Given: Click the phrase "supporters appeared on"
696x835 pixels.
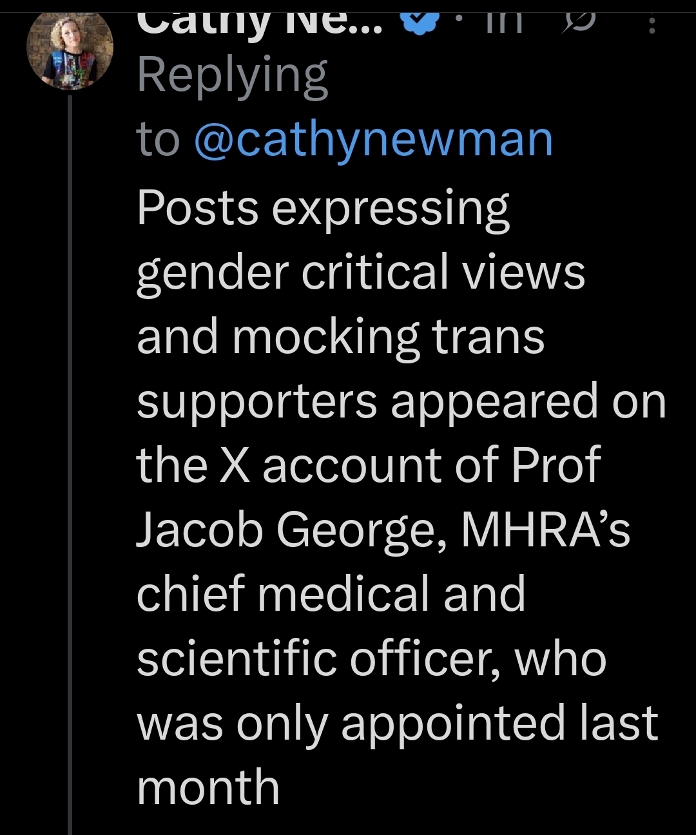Looking at the screenshot, I should pyautogui.click(x=401, y=401).
